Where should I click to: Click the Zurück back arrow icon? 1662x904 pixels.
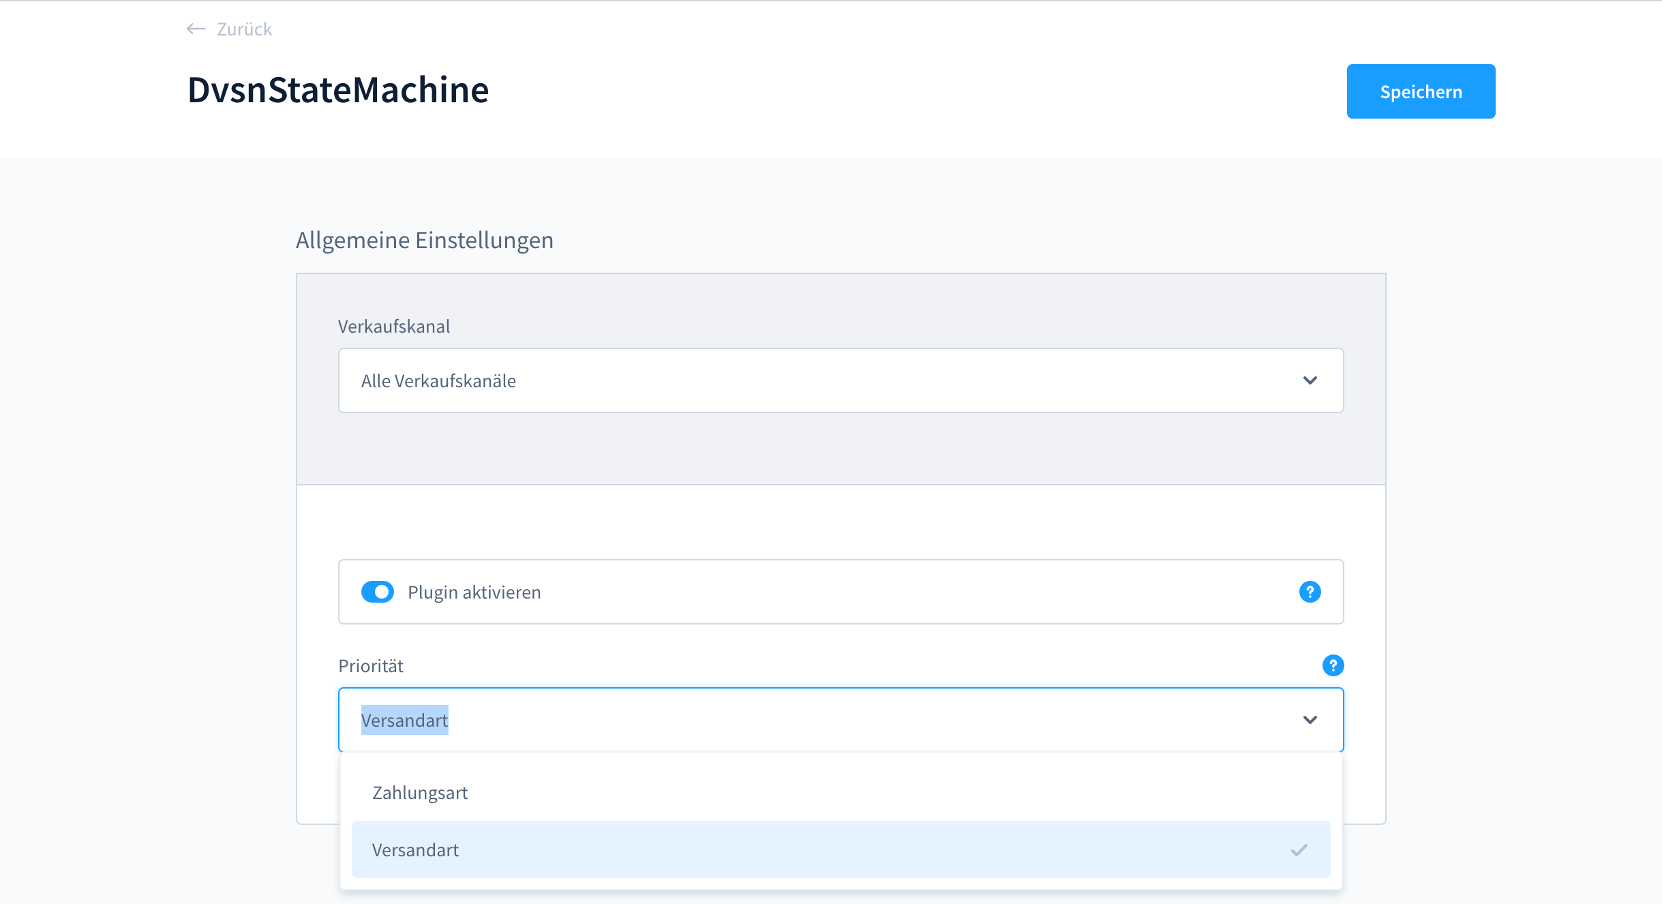pos(196,29)
